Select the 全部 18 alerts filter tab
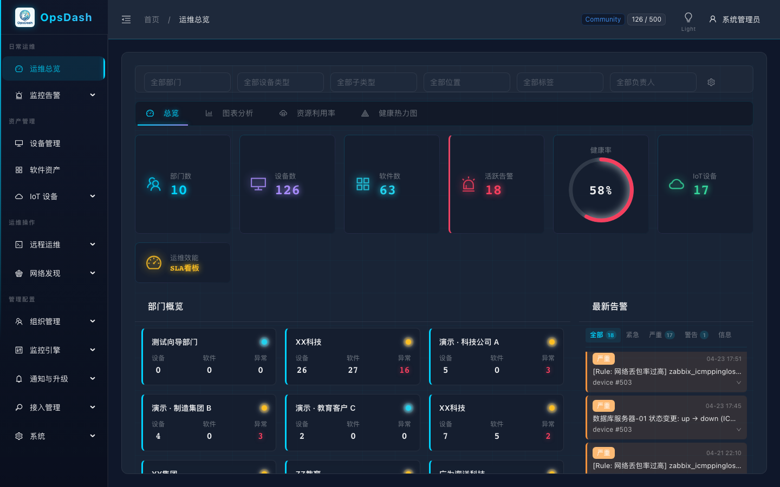The height and width of the screenshot is (487, 780). click(603, 335)
